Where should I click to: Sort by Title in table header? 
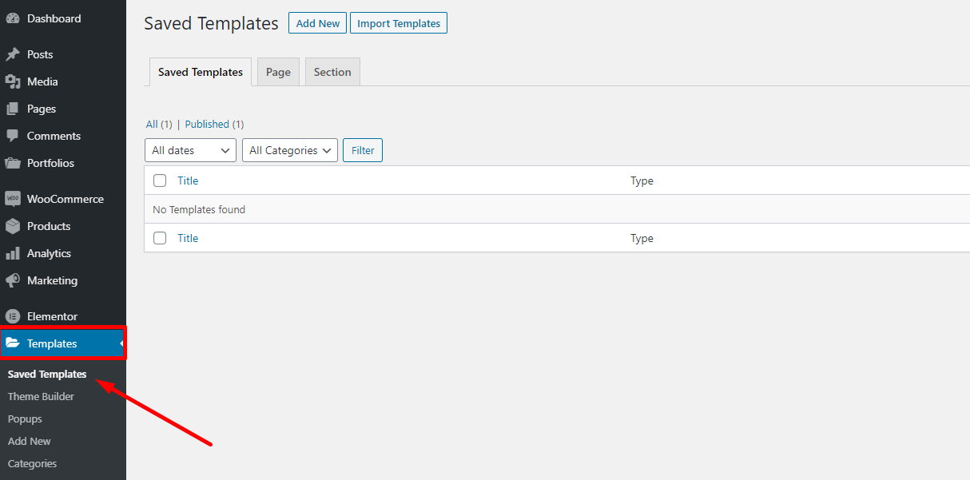pos(188,180)
